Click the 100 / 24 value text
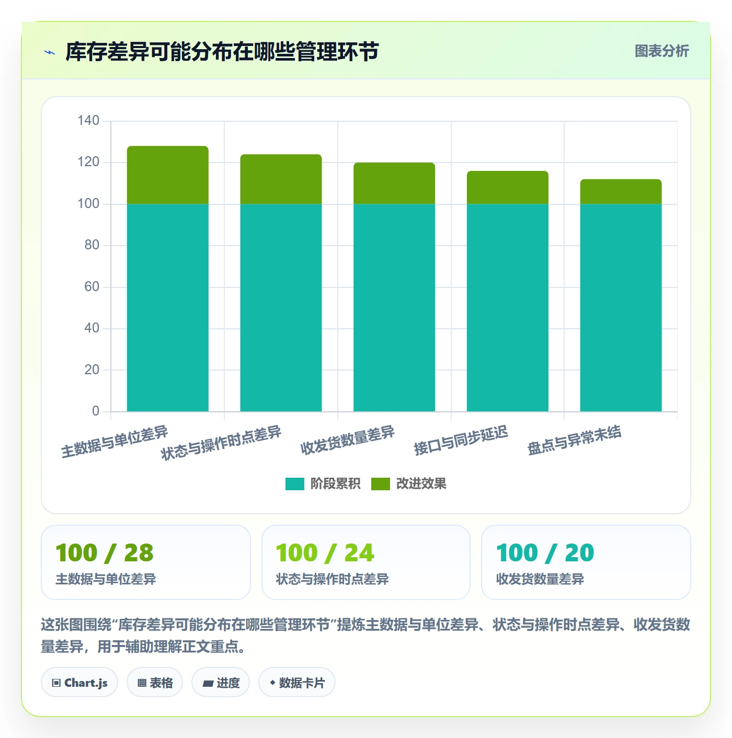 coord(325,553)
